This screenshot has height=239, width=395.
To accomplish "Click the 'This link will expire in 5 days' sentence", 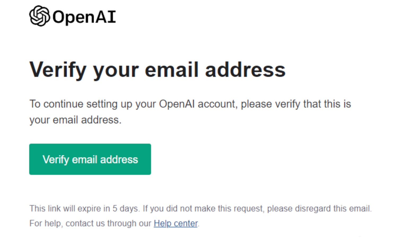I will point(85,209).
